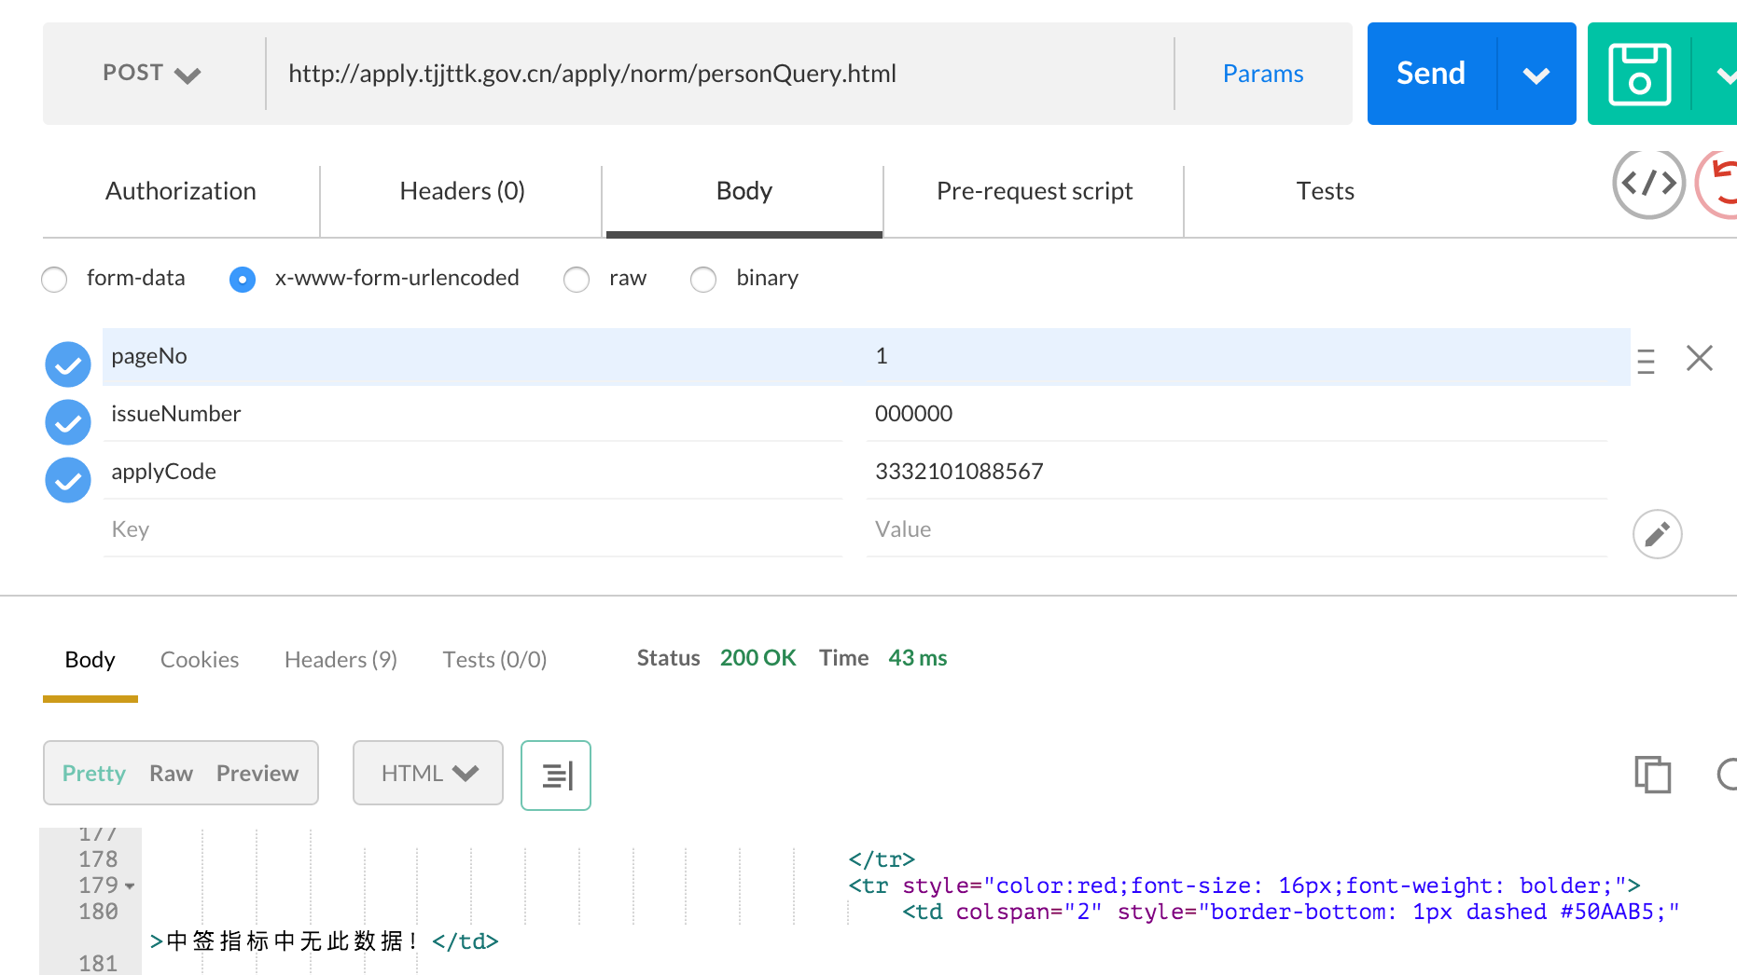Switch response view to Preview
The height and width of the screenshot is (975, 1737).
pos(257,774)
